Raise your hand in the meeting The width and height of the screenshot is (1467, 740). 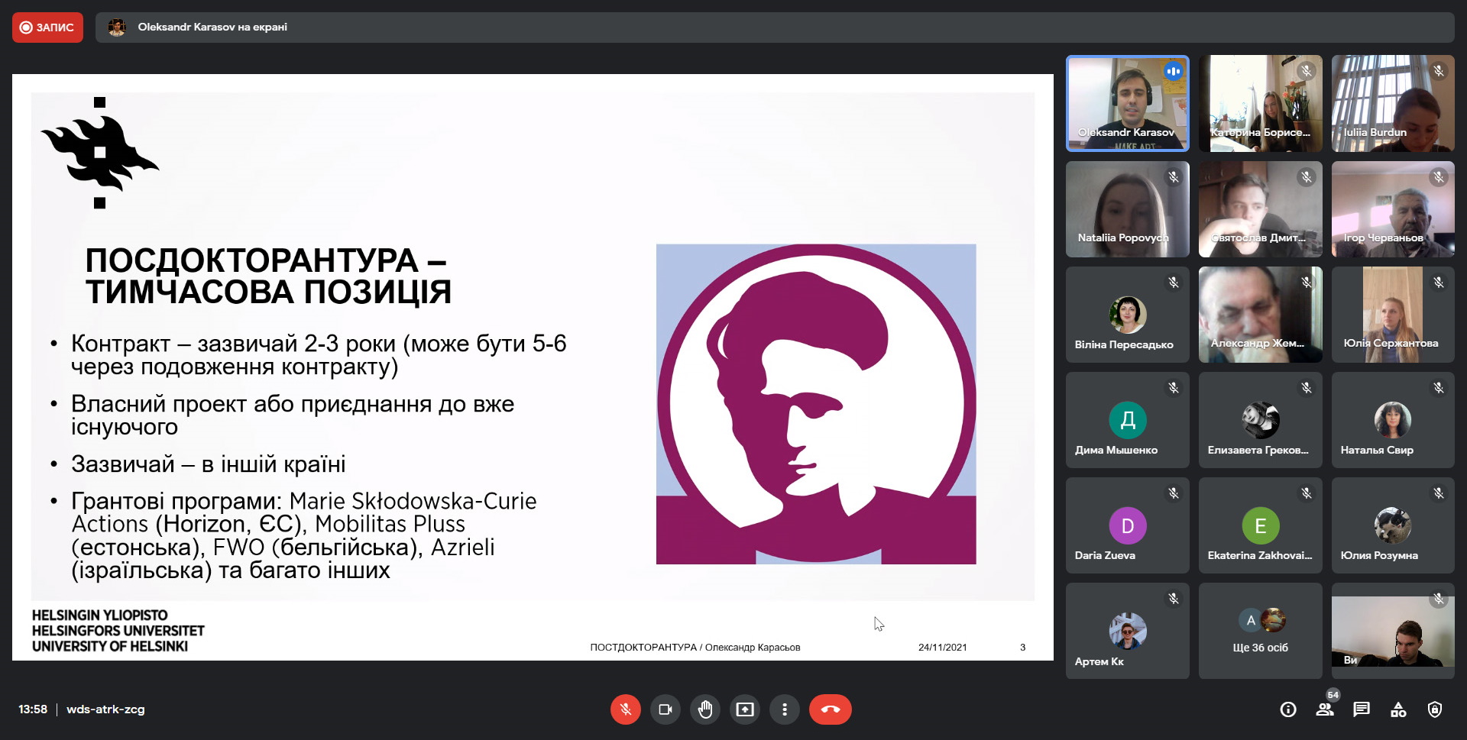click(704, 709)
